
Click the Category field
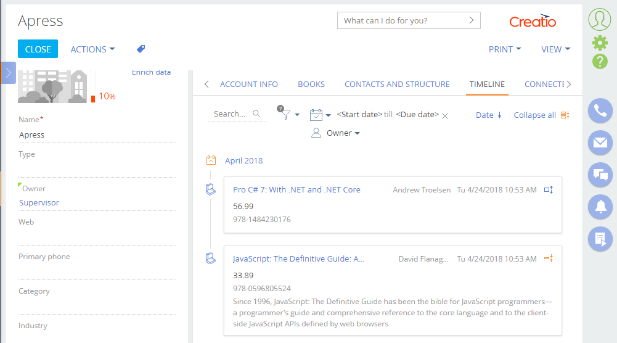pyautogui.click(x=97, y=307)
